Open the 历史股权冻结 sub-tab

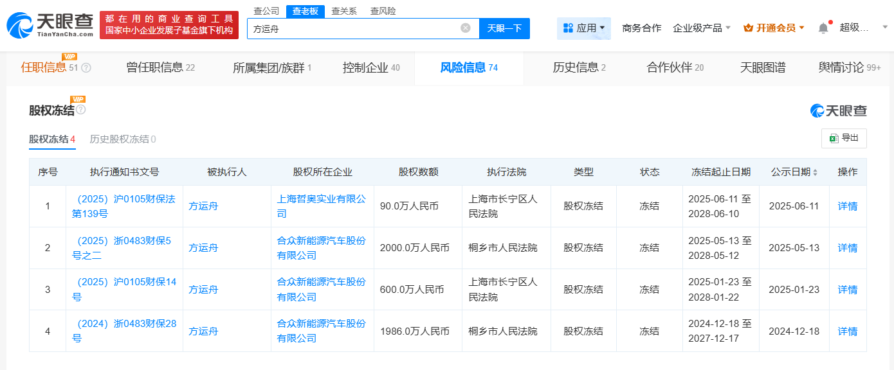point(122,139)
